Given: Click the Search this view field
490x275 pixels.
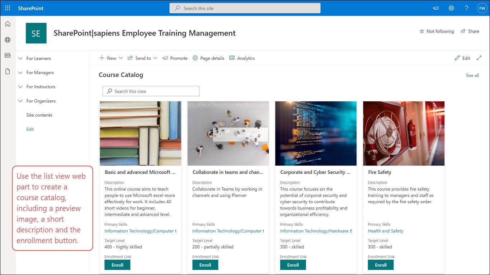Looking at the screenshot, I should 151,91.
